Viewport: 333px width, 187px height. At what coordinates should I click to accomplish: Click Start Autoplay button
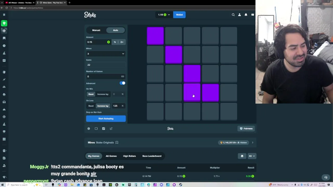[x=106, y=119]
